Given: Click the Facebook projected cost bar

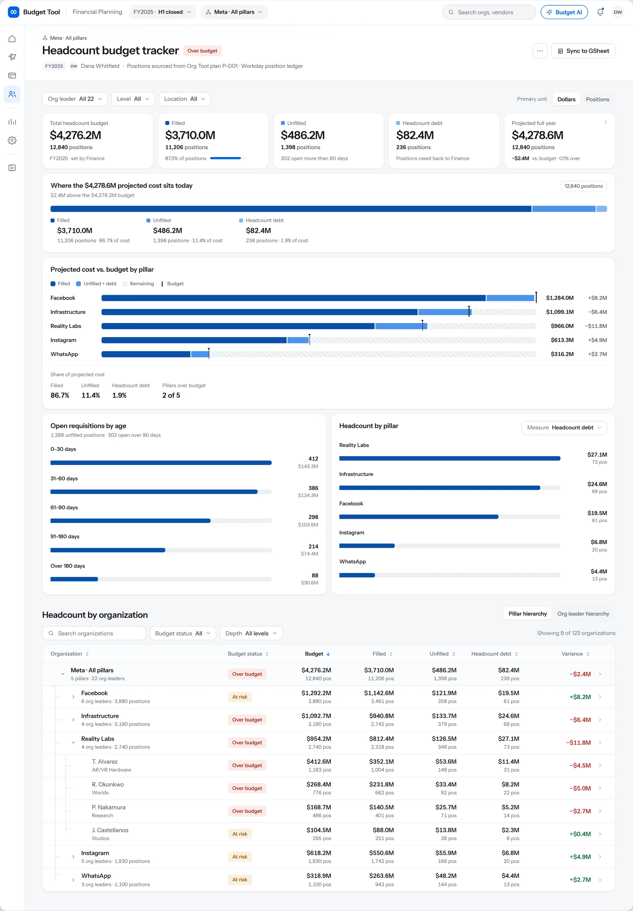Looking at the screenshot, I should click(319, 298).
